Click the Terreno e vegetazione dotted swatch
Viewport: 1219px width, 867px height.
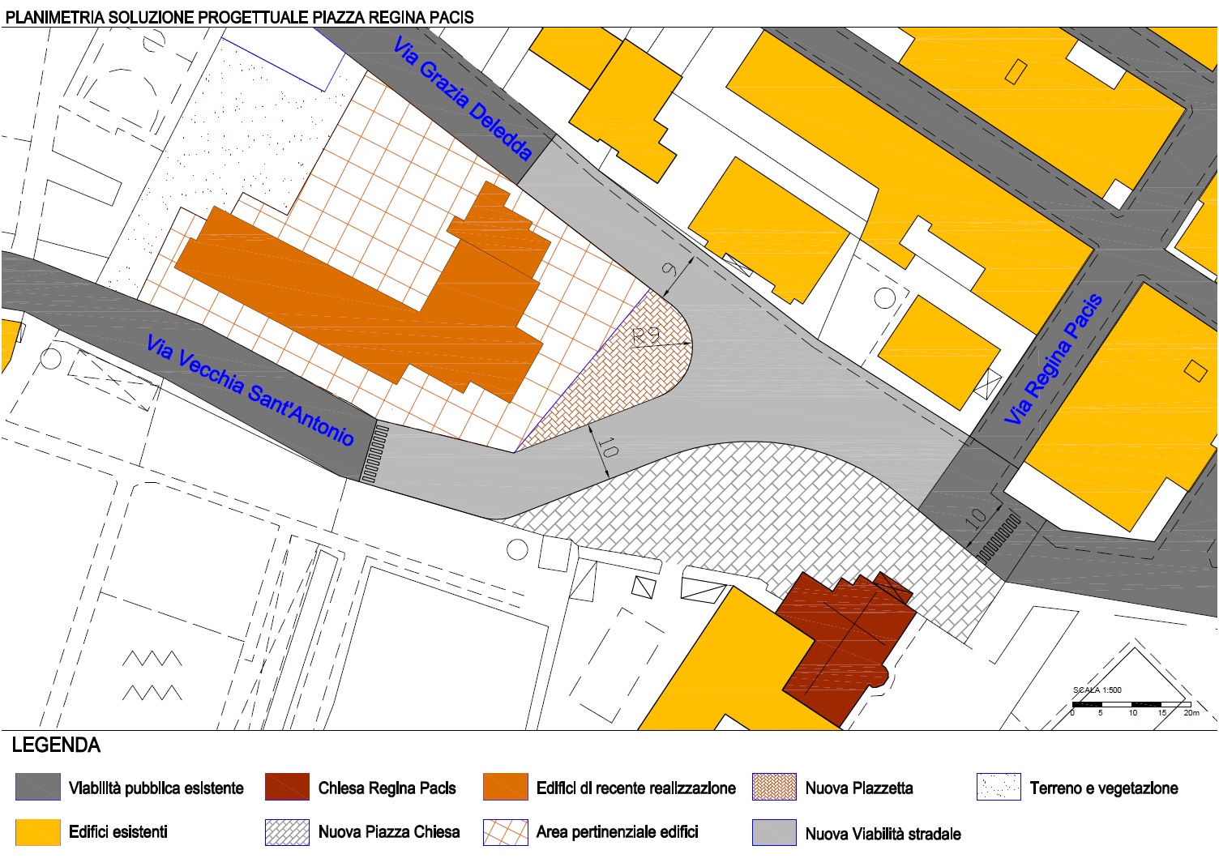(x=999, y=787)
